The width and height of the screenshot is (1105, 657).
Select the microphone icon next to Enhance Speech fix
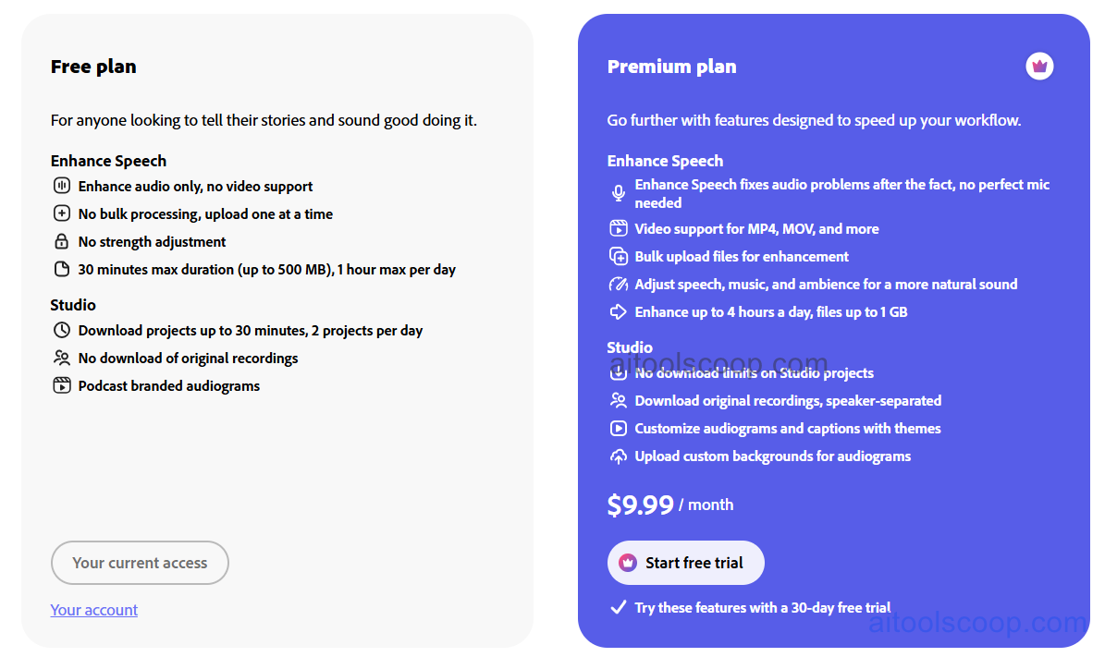pyautogui.click(x=618, y=193)
